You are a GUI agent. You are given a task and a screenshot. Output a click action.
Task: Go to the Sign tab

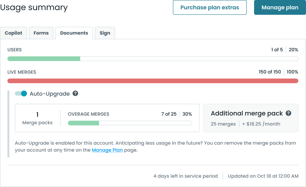[x=105, y=33]
